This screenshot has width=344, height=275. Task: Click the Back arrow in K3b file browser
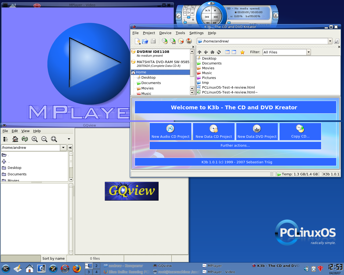coord(206,52)
